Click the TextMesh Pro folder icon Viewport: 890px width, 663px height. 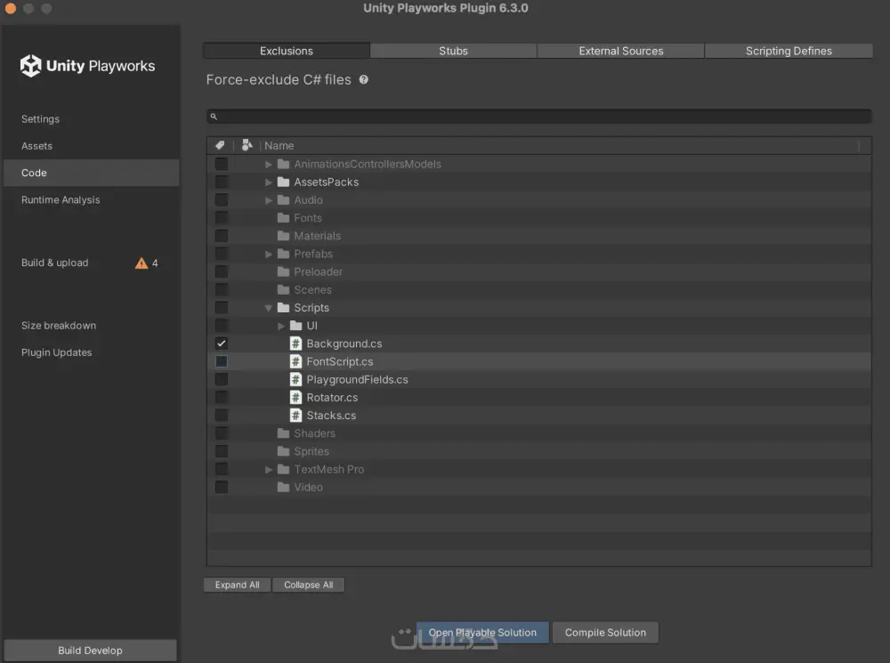283,469
